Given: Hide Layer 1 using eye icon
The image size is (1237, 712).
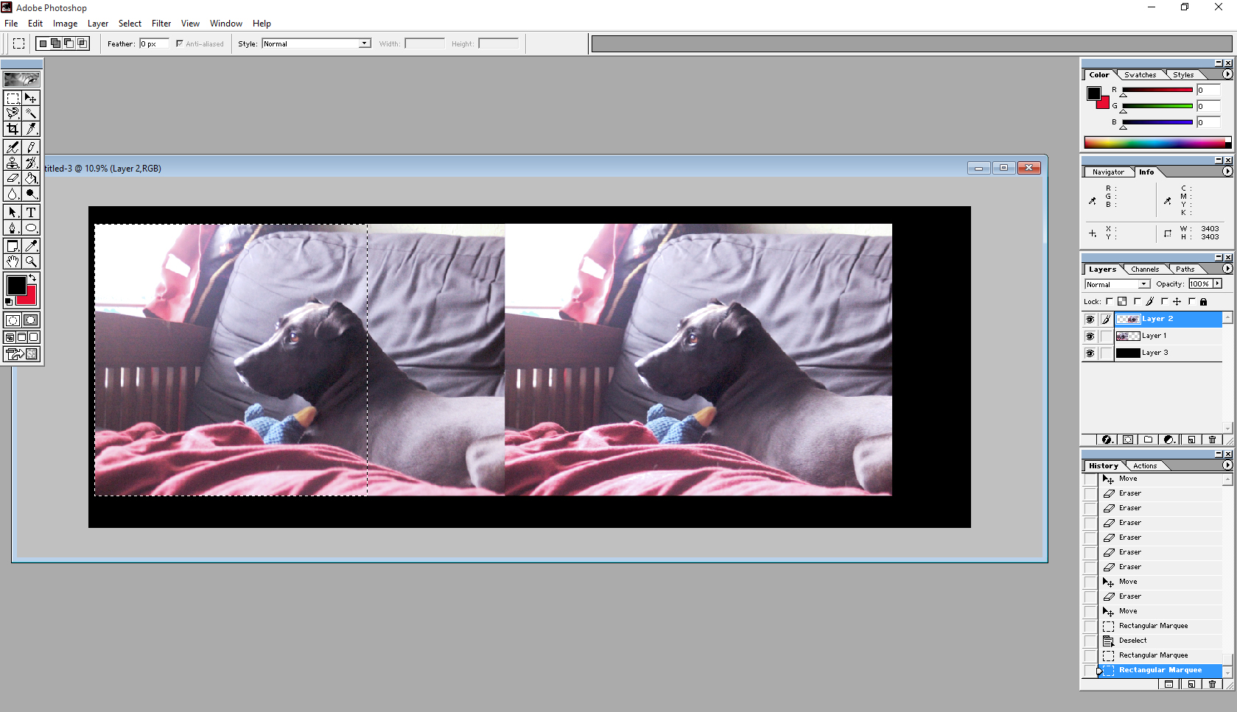Looking at the screenshot, I should pyautogui.click(x=1090, y=336).
